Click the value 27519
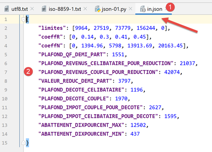Image resolution: width=212 pixels, height=152 pixels. click(x=101, y=28)
